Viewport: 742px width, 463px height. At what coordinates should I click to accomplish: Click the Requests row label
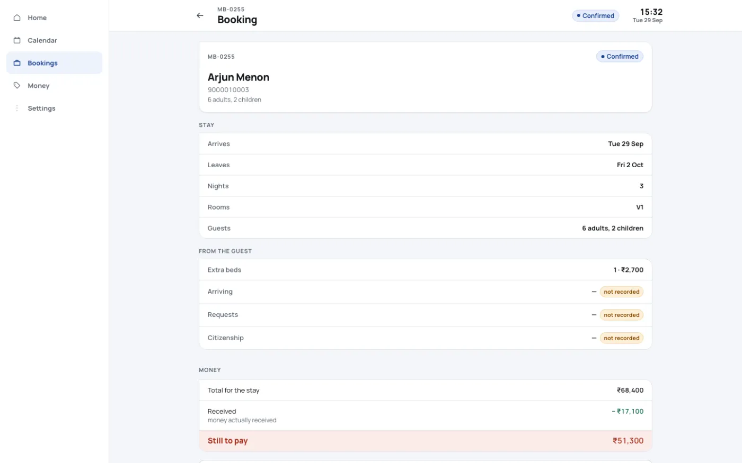click(x=223, y=315)
